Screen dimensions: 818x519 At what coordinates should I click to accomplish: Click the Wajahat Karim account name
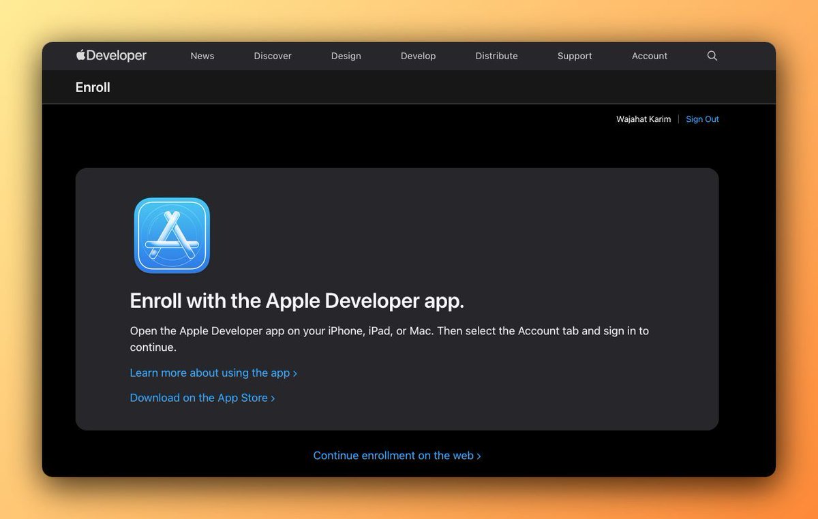click(643, 119)
